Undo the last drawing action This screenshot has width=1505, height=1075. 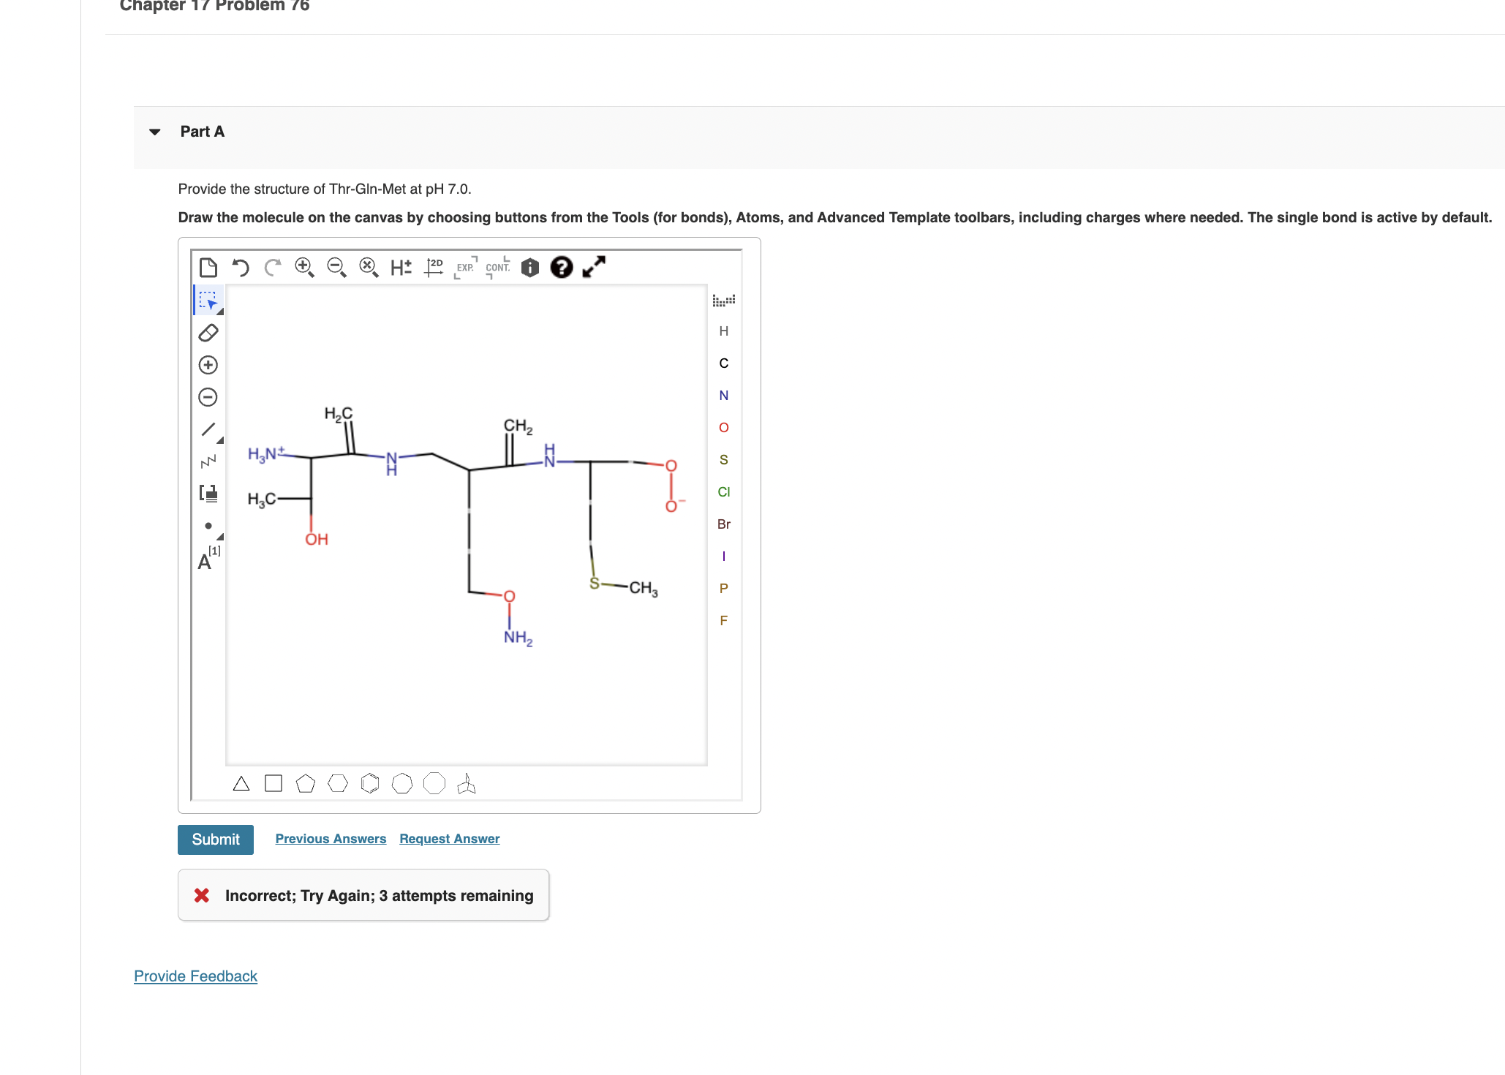pos(240,268)
